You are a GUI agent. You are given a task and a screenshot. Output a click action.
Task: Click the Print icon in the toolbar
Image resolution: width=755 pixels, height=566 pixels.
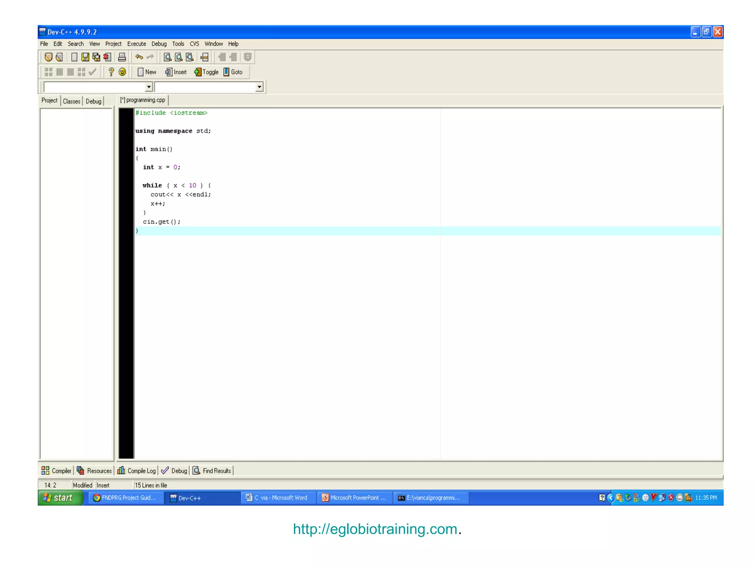click(x=122, y=57)
